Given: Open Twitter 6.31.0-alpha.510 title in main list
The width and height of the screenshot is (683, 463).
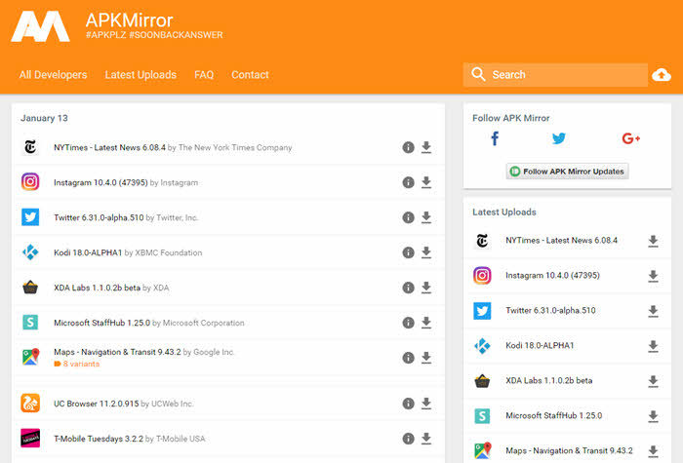Looking at the screenshot, I should (99, 217).
